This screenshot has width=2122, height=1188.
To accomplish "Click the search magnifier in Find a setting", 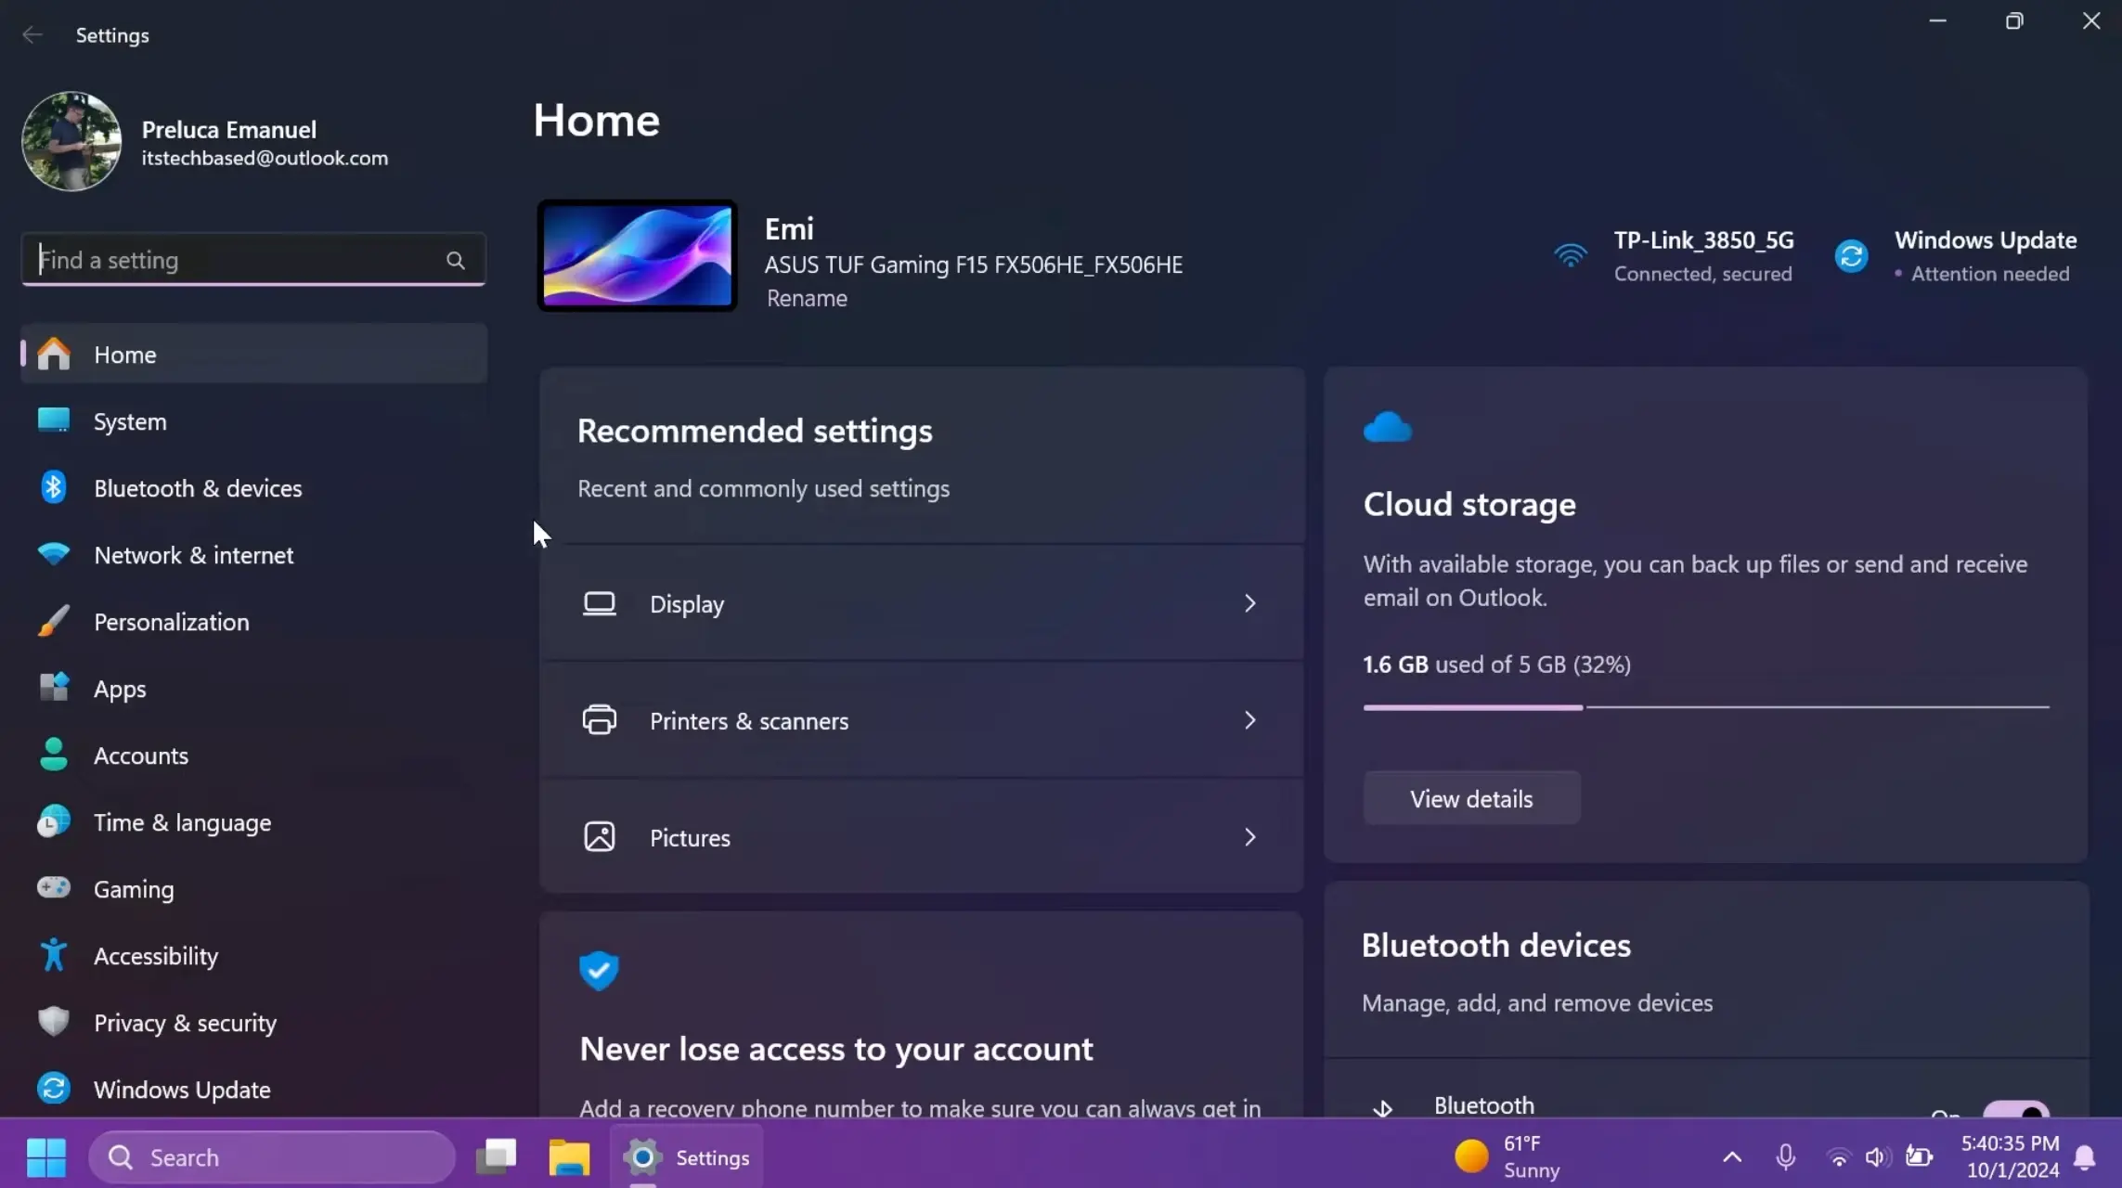I will coord(456,261).
